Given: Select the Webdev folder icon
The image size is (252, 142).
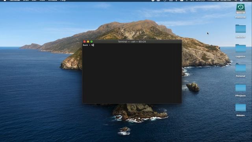Looking at the screenshot, I should pyautogui.click(x=241, y=107).
